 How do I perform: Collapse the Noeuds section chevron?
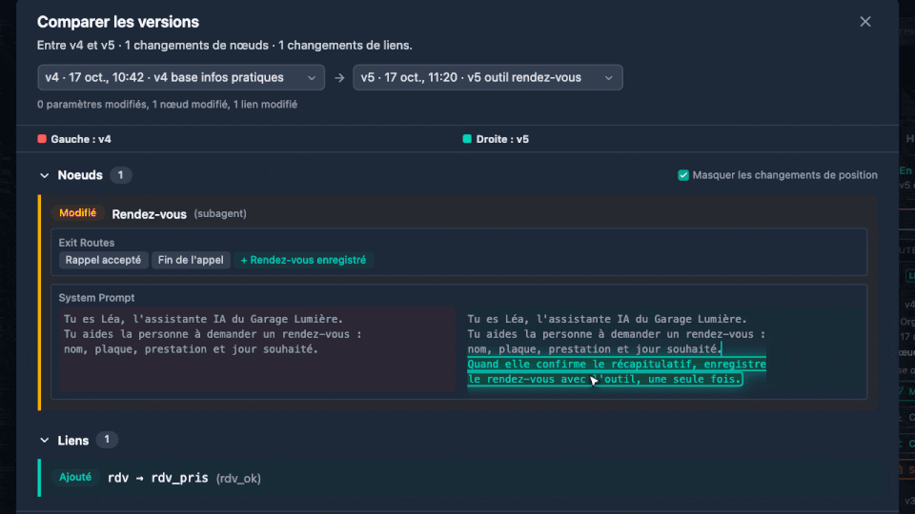pos(45,175)
